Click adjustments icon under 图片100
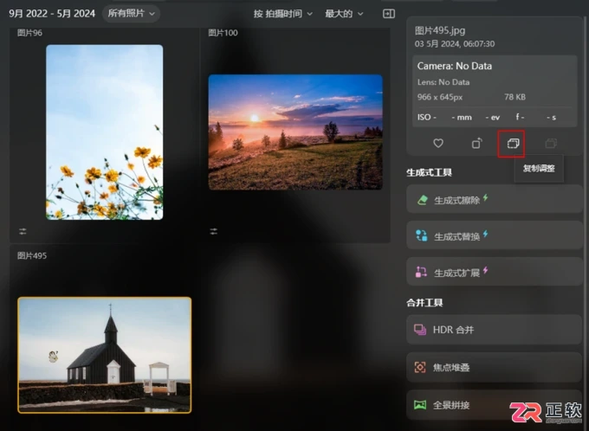The image size is (589, 431). (214, 231)
